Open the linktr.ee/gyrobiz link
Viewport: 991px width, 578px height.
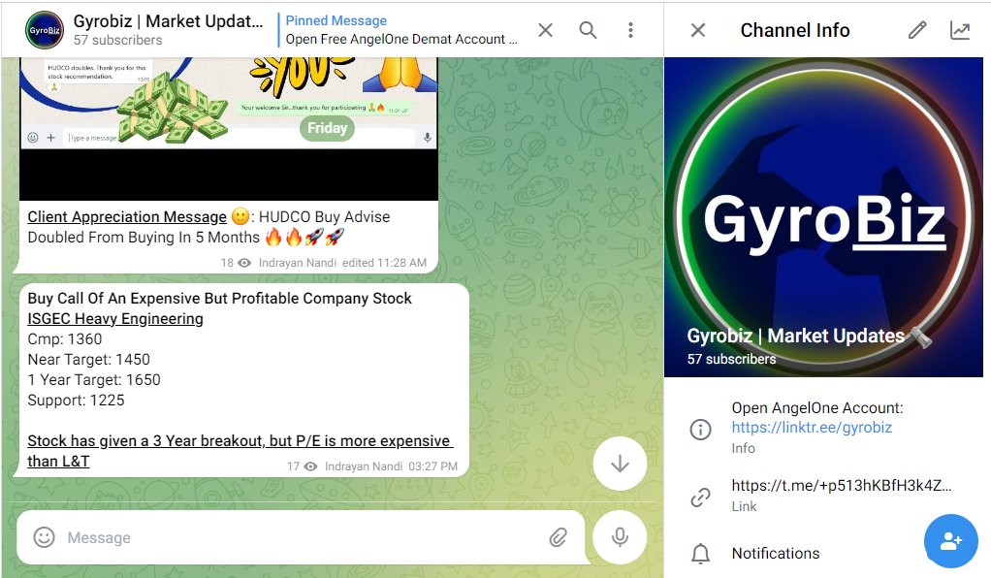[812, 428]
